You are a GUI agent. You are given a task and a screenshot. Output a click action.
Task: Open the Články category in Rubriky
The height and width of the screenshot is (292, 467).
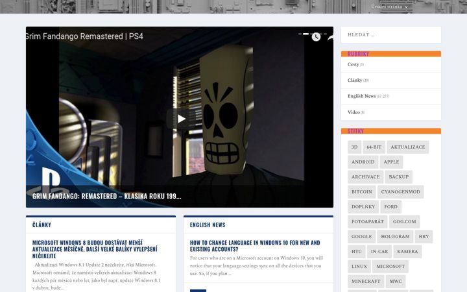(355, 80)
